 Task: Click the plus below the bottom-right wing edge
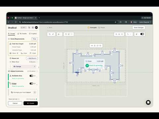pyautogui.click(x=115, y=82)
